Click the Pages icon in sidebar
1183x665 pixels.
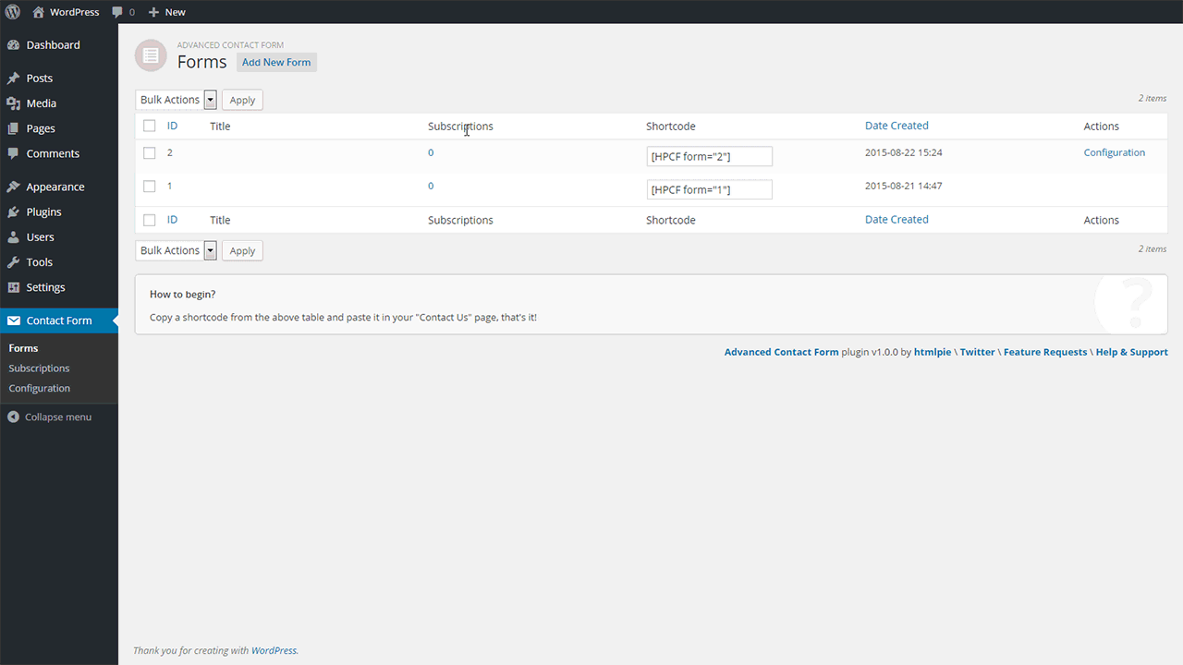[13, 128]
